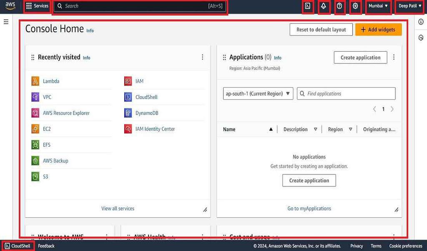Launch CloudShell from the top toolbar
This screenshot has width=427, height=251.
click(x=308, y=6)
